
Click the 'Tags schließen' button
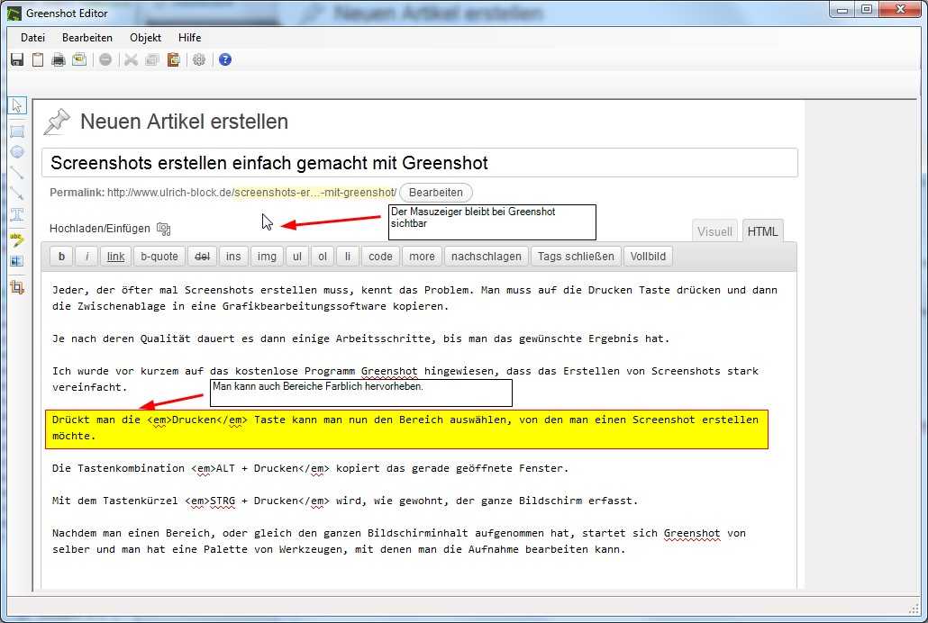click(x=576, y=257)
